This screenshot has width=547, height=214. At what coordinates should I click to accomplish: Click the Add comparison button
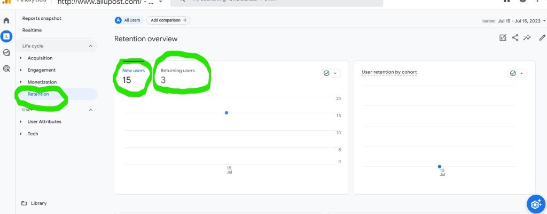168,20
